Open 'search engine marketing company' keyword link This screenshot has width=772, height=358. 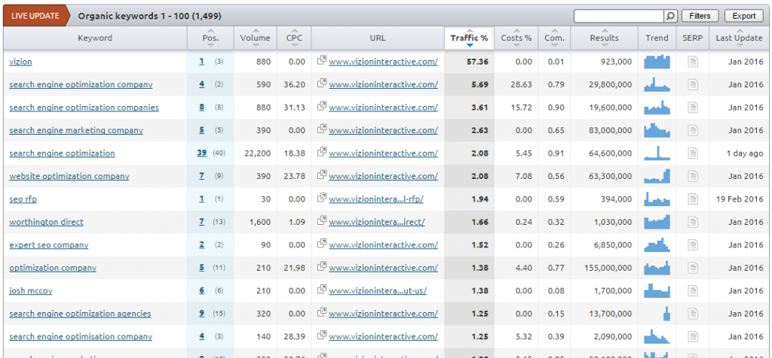[x=75, y=130]
